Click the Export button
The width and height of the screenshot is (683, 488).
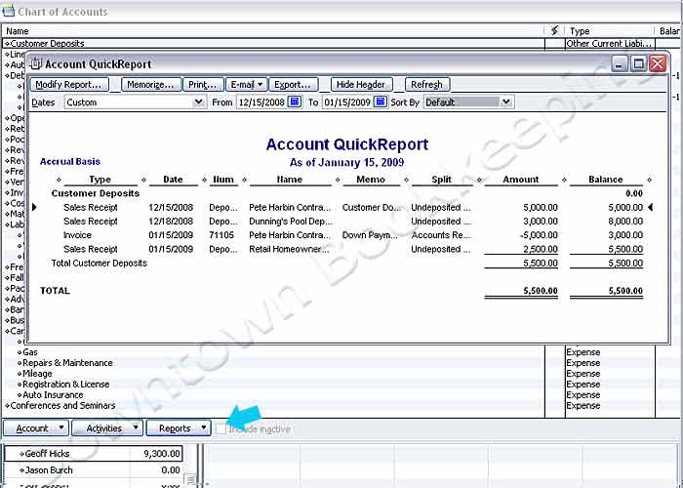pyautogui.click(x=293, y=85)
